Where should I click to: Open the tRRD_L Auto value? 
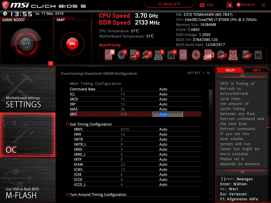pos(163,154)
